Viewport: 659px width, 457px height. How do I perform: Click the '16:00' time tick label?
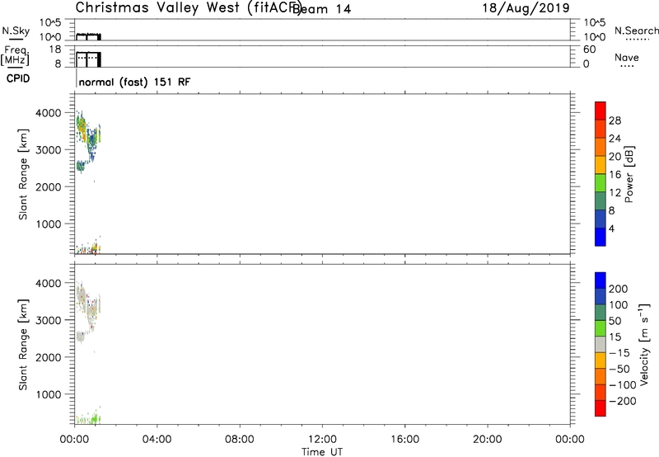404,440
